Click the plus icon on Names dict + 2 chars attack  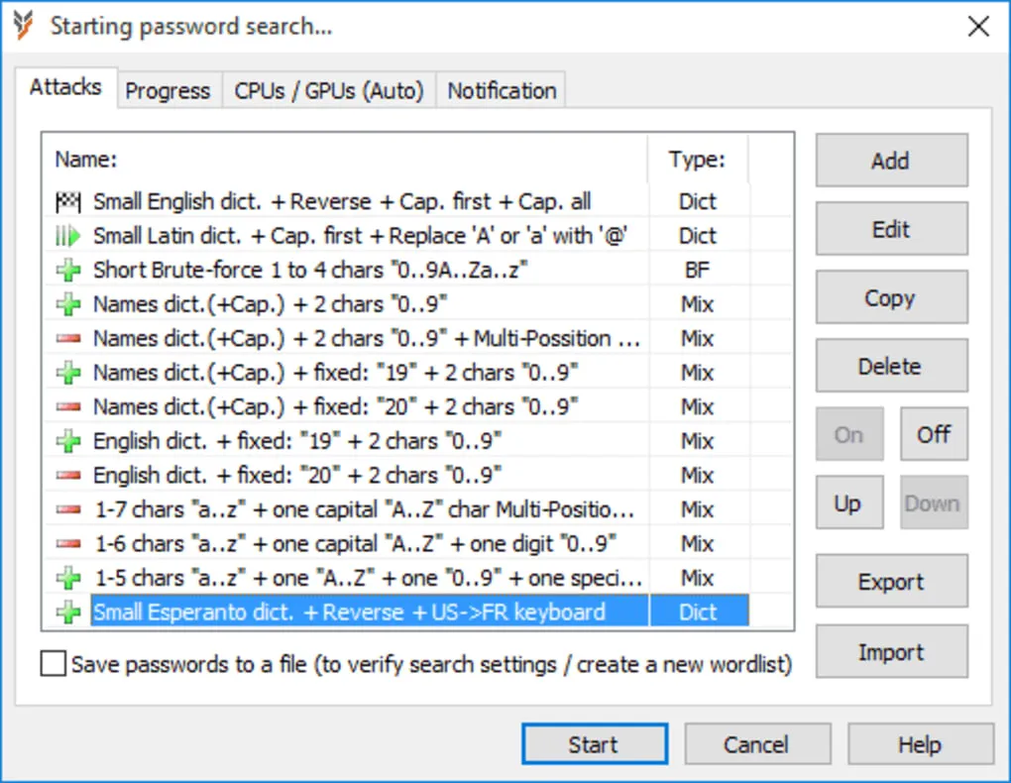[67, 304]
